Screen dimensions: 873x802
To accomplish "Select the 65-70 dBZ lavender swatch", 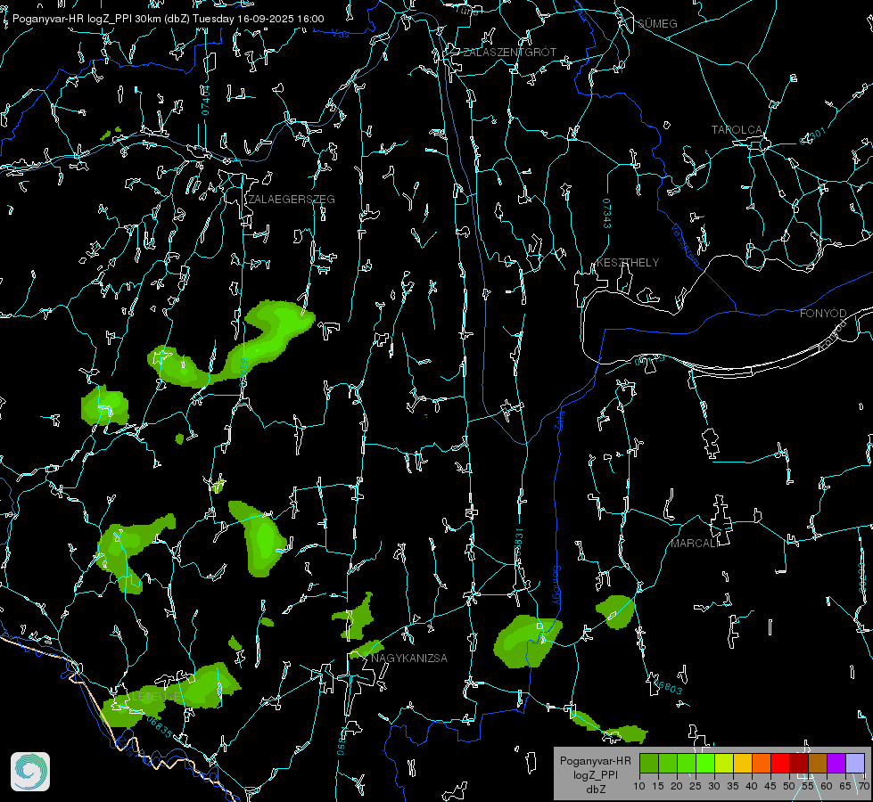I will tap(855, 763).
